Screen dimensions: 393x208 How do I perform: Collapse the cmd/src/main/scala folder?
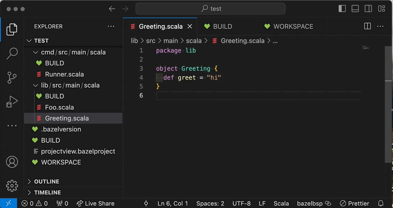(x=73, y=52)
